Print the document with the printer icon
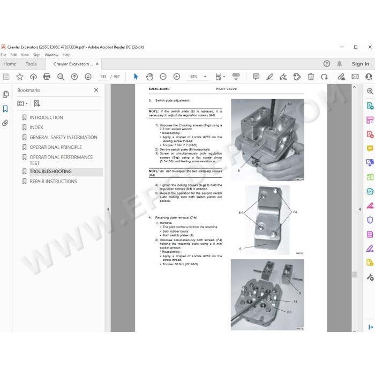This screenshot has height=375, width=375. [x=47, y=77]
